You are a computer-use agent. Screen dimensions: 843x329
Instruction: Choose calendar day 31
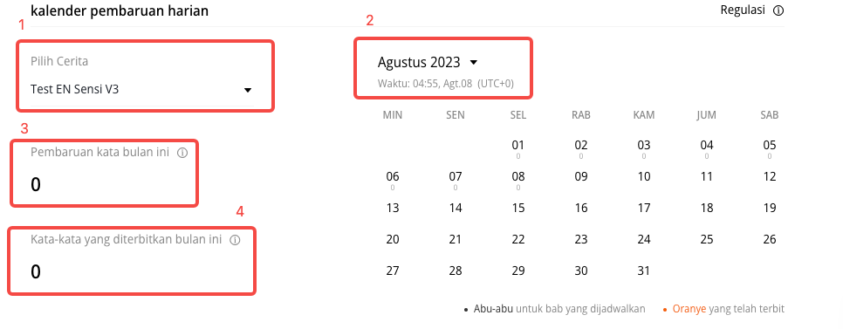point(644,271)
